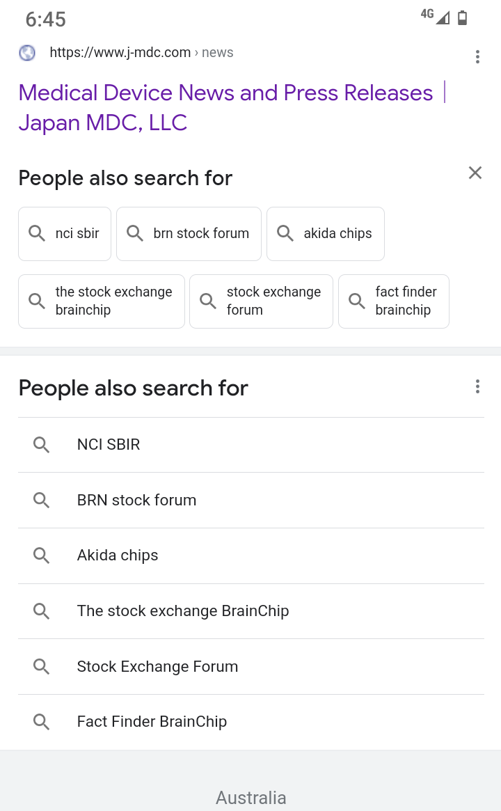The image size is (501, 811).
Task: Open Medical Device News and Press Releases link
Action: pos(232,108)
